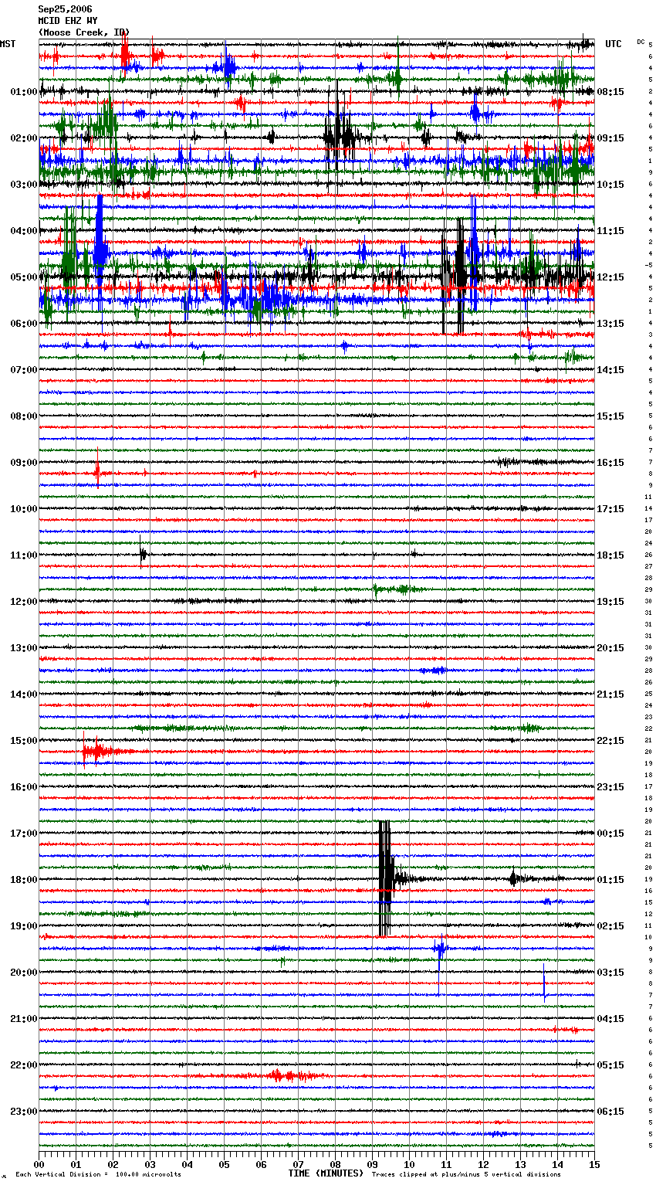Select the 22:00 MST time label
The height and width of the screenshot is (1185, 656).
(23, 1065)
